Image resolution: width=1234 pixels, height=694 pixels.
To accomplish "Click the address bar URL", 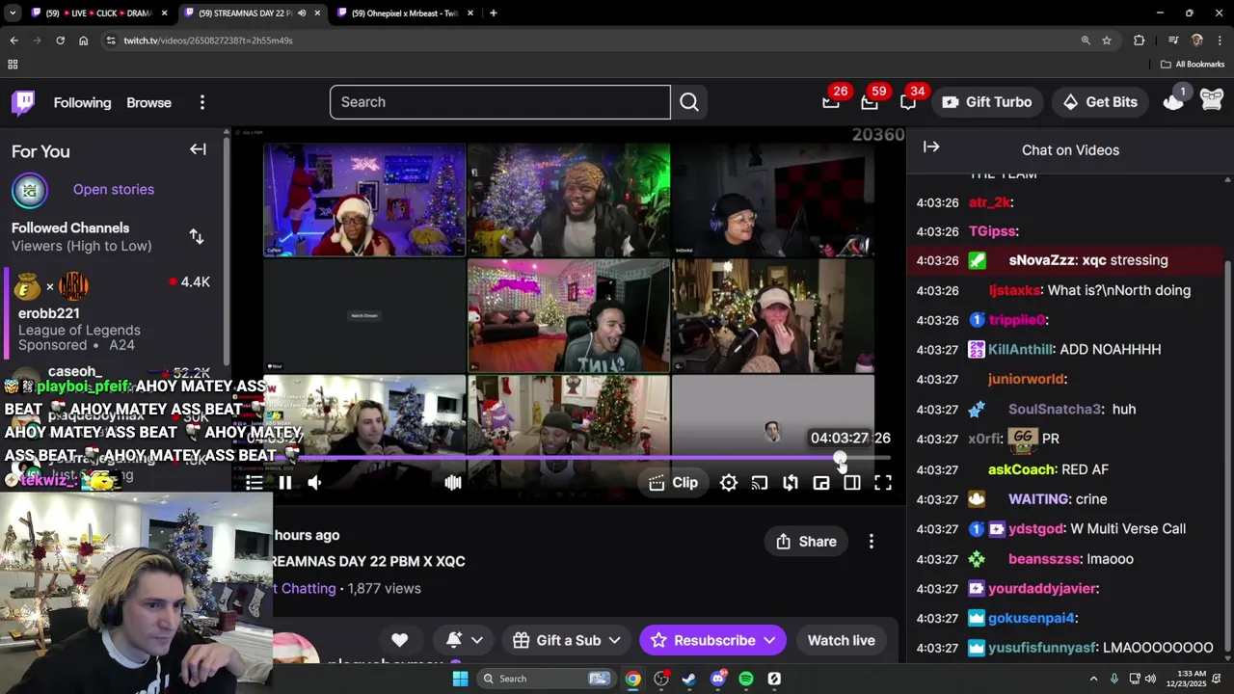I will click(208, 40).
